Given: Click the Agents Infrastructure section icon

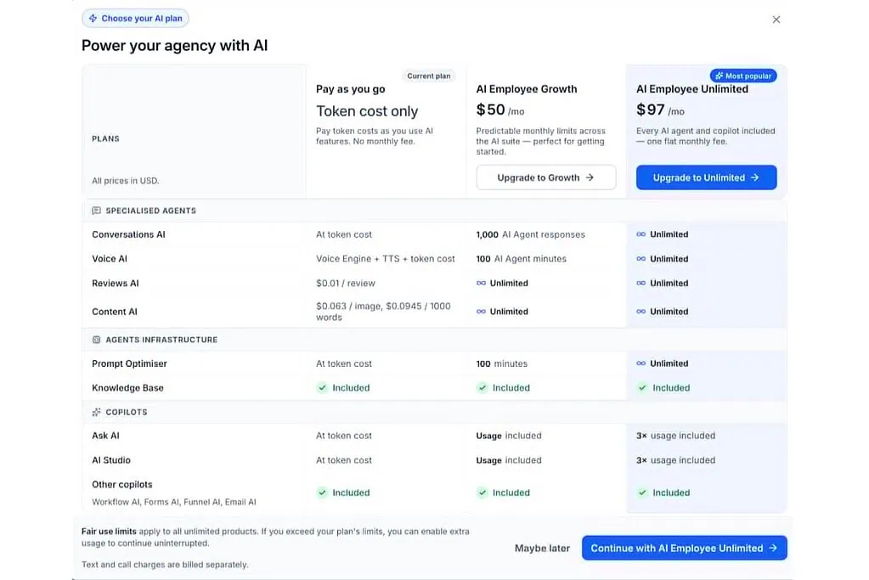Looking at the screenshot, I should 97,340.
